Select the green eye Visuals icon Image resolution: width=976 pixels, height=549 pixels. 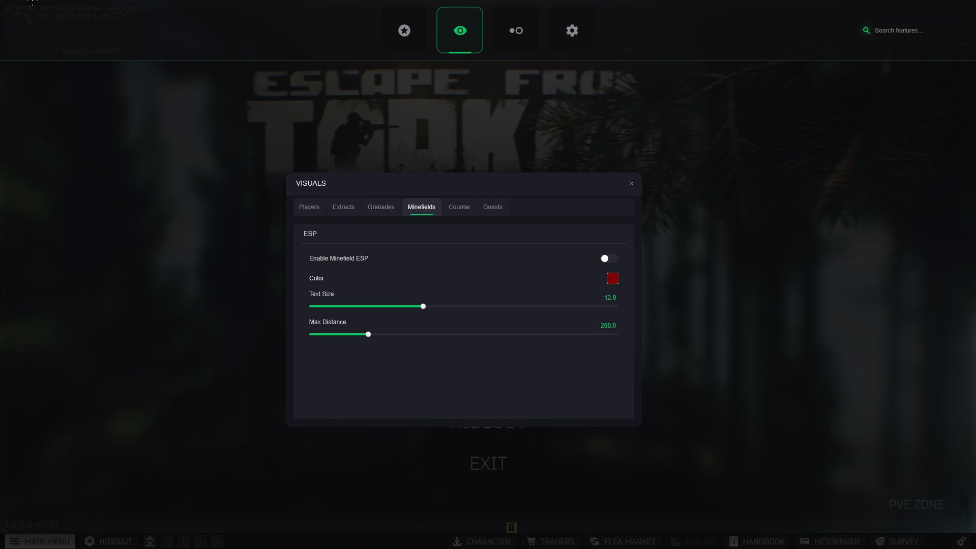(460, 31)
